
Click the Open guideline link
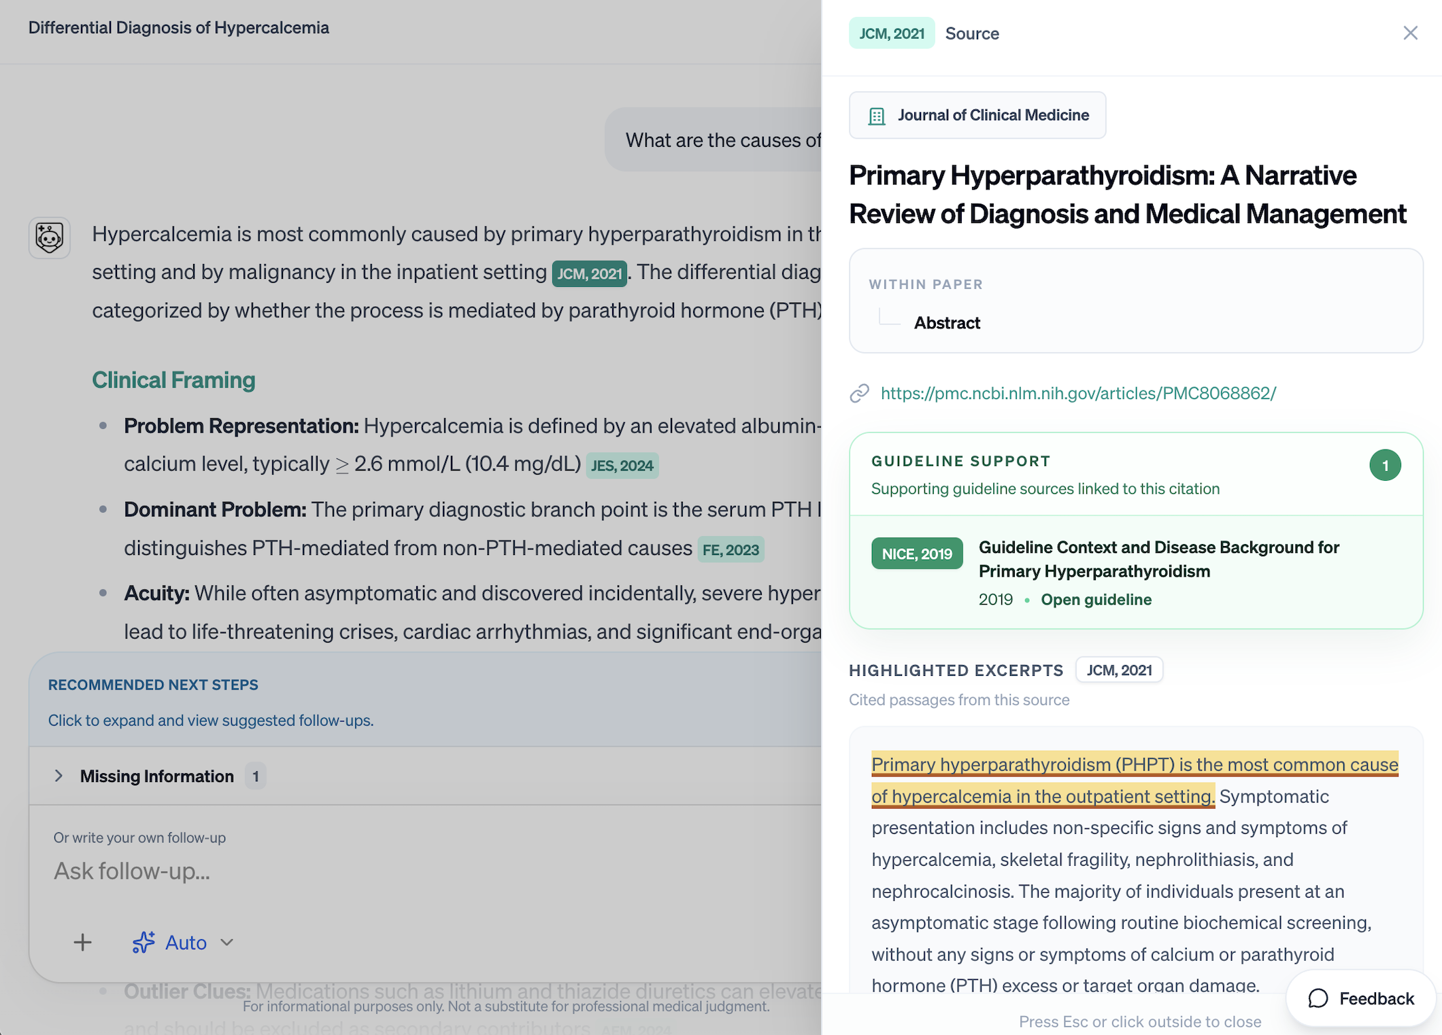[x=1096, y=600]
